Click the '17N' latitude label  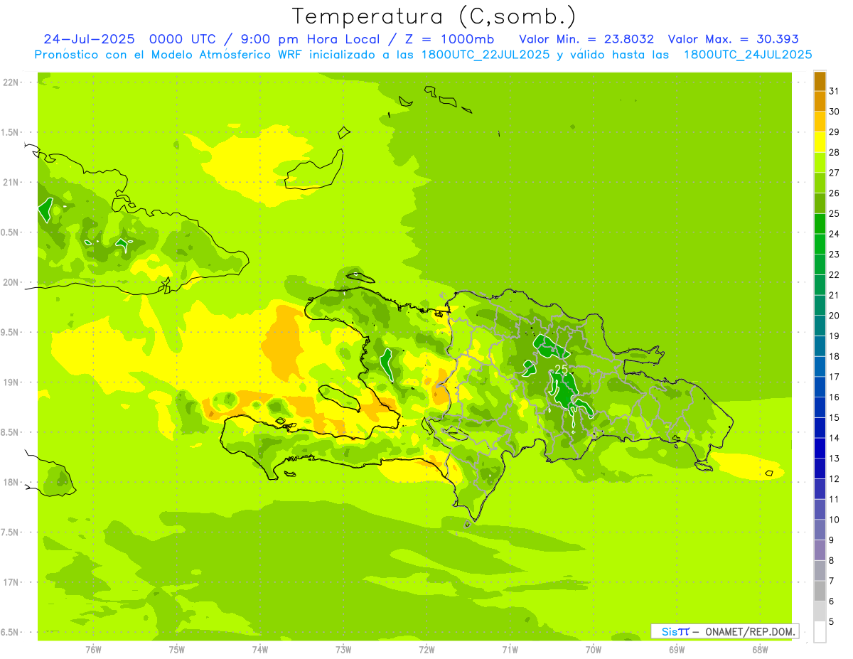(x=11, y=583)
